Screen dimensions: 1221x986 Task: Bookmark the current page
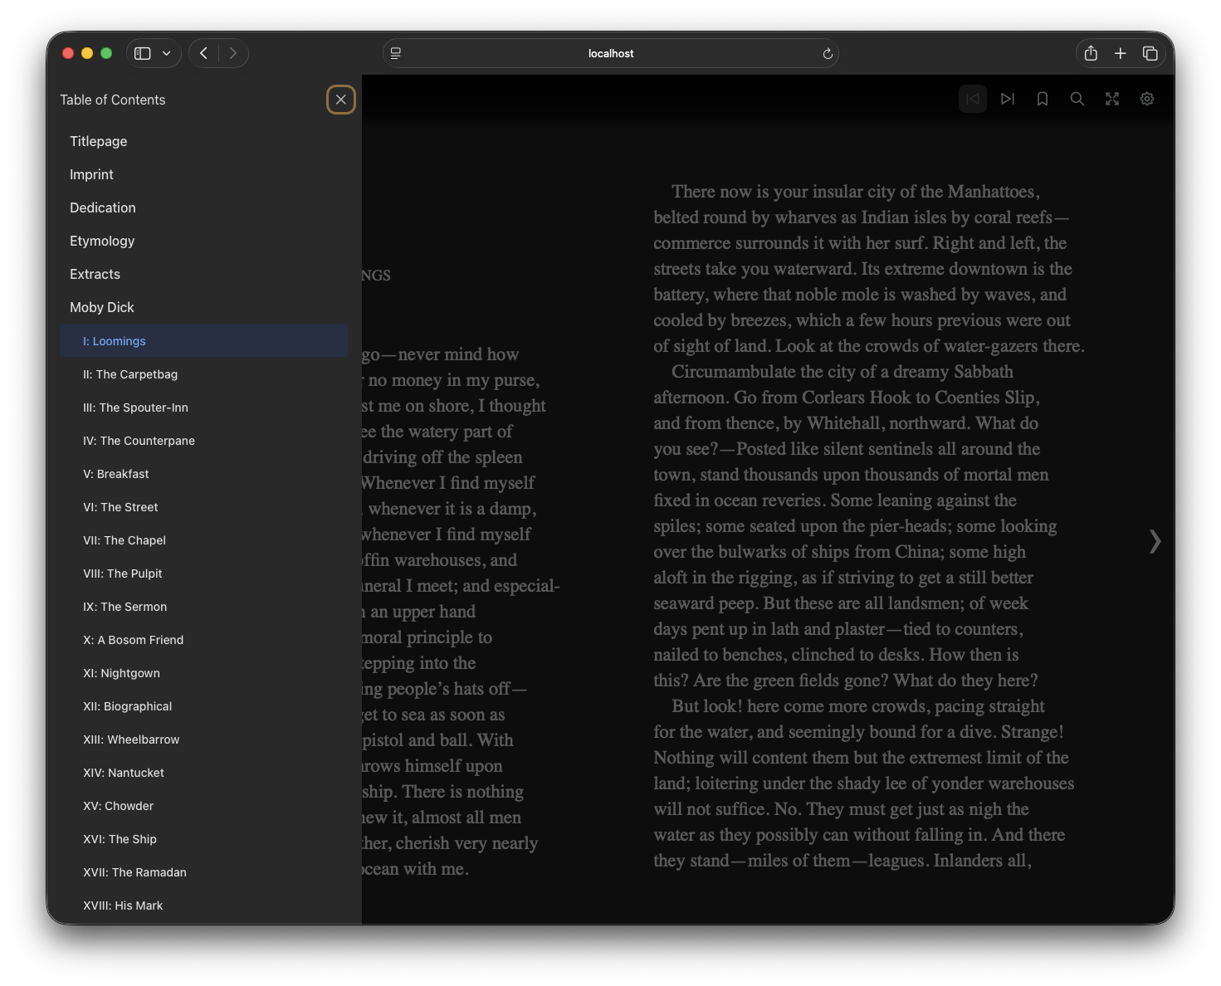click(x=1042, y=98)
